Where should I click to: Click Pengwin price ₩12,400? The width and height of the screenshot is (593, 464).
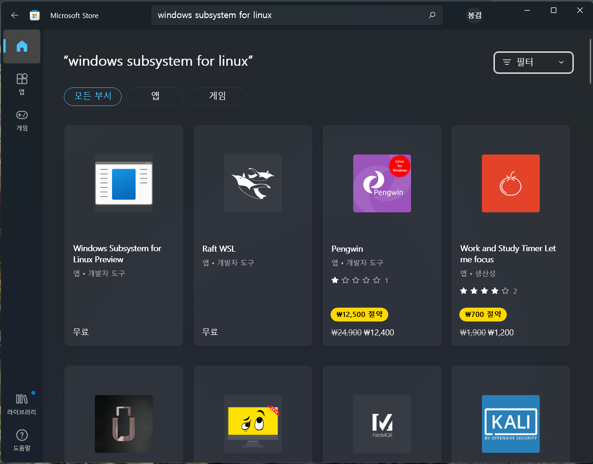(x=379, y=333)
